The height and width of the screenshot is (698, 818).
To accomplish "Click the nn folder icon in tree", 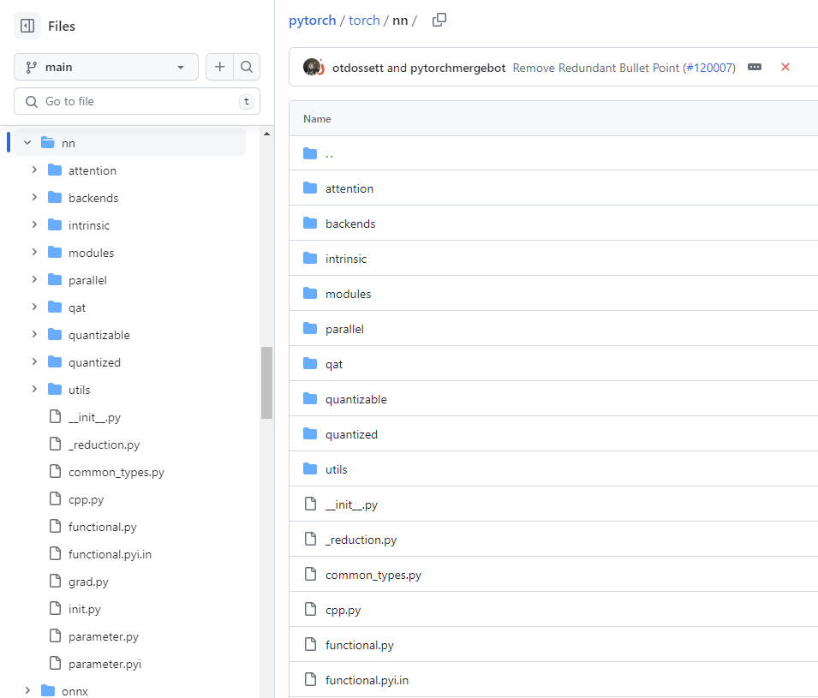I will coord(47,142).
